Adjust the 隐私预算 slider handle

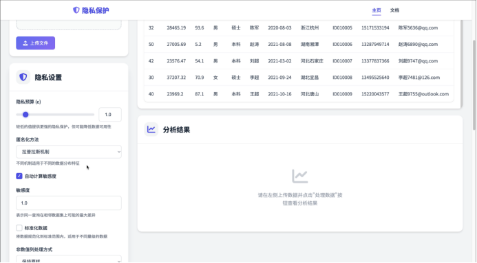pyautogui.click(x=25, y=115)
